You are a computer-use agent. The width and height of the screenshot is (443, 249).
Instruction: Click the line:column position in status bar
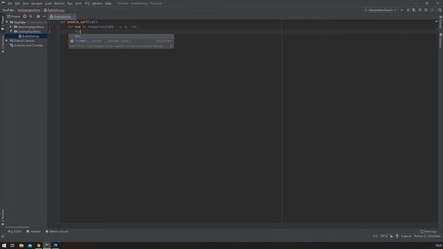375,236
